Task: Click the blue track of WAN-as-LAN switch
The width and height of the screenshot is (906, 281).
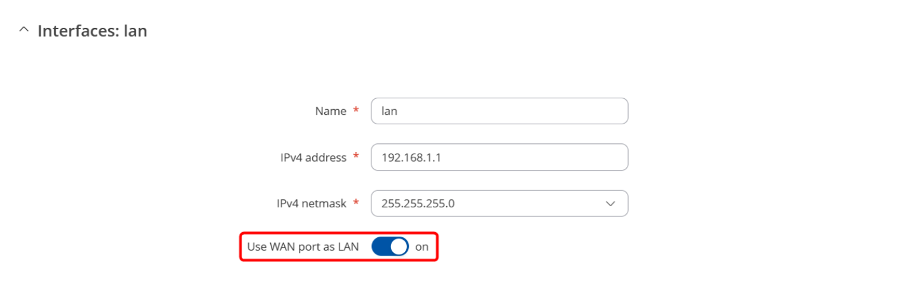Action: [x=380, y=247]
